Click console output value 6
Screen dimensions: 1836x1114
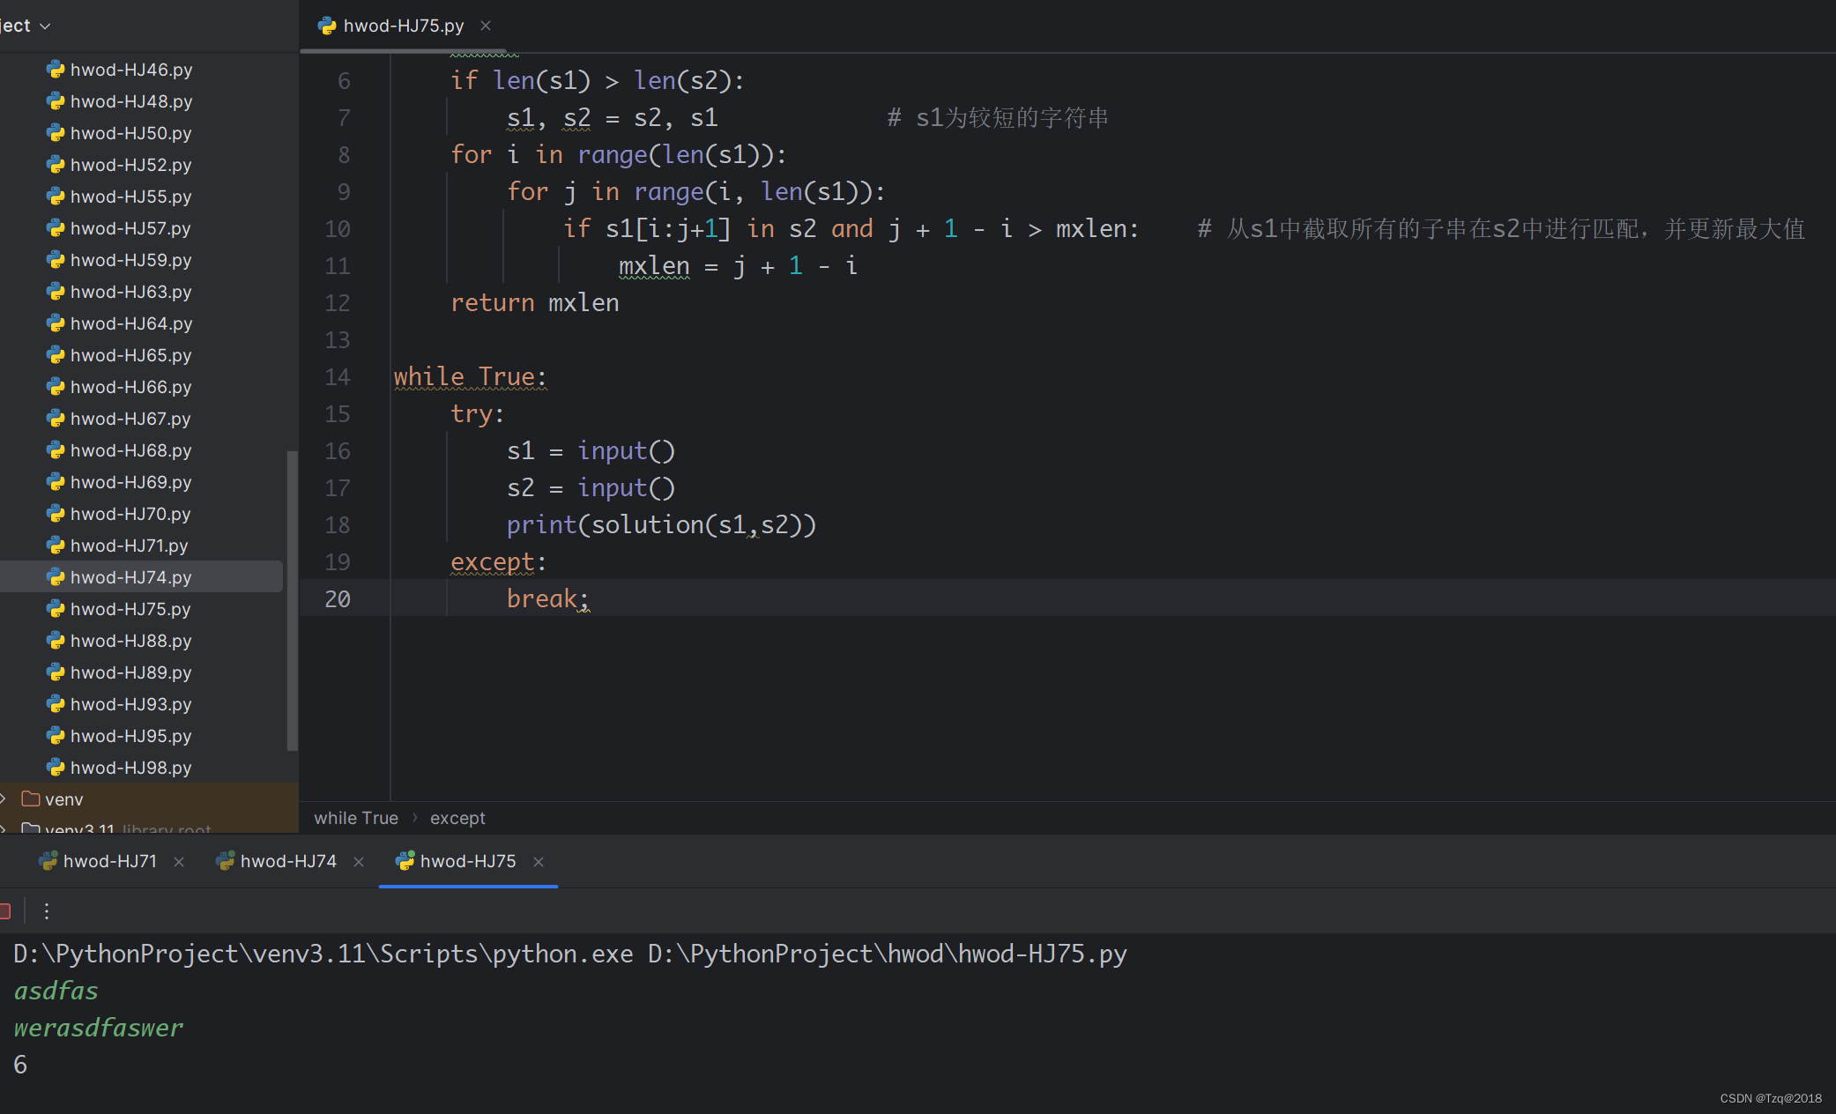20,1065
